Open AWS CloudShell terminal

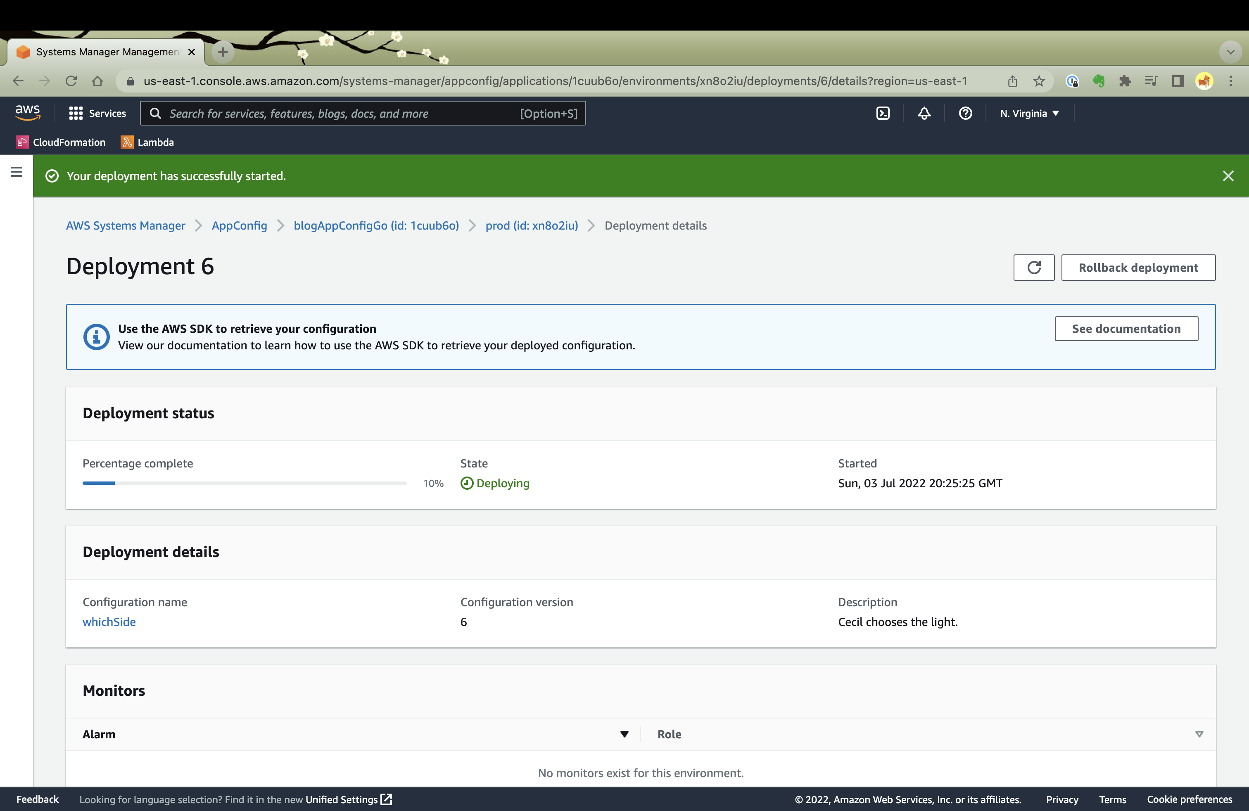tap(882, 113)
